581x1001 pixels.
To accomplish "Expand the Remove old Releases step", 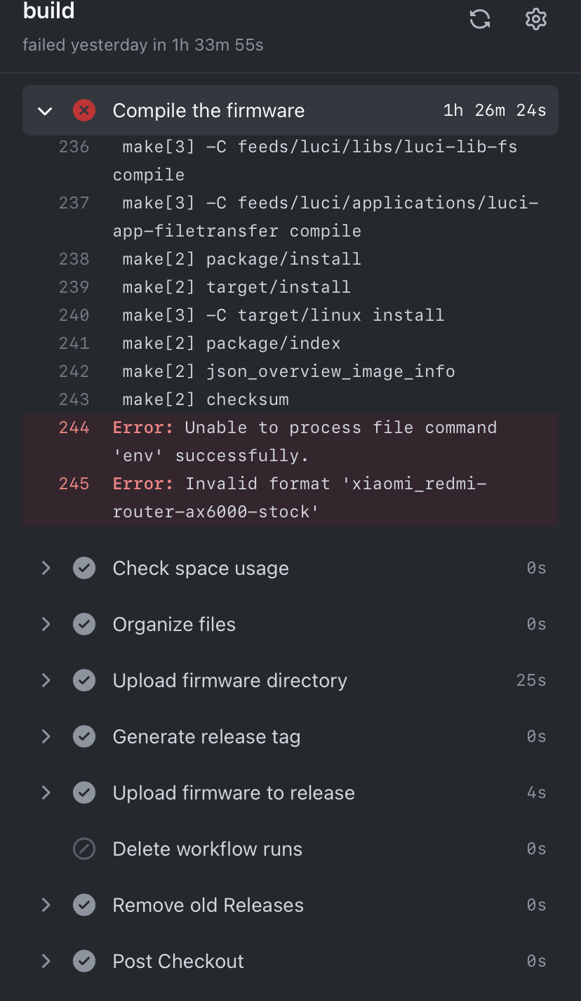I will pos(45,905).
